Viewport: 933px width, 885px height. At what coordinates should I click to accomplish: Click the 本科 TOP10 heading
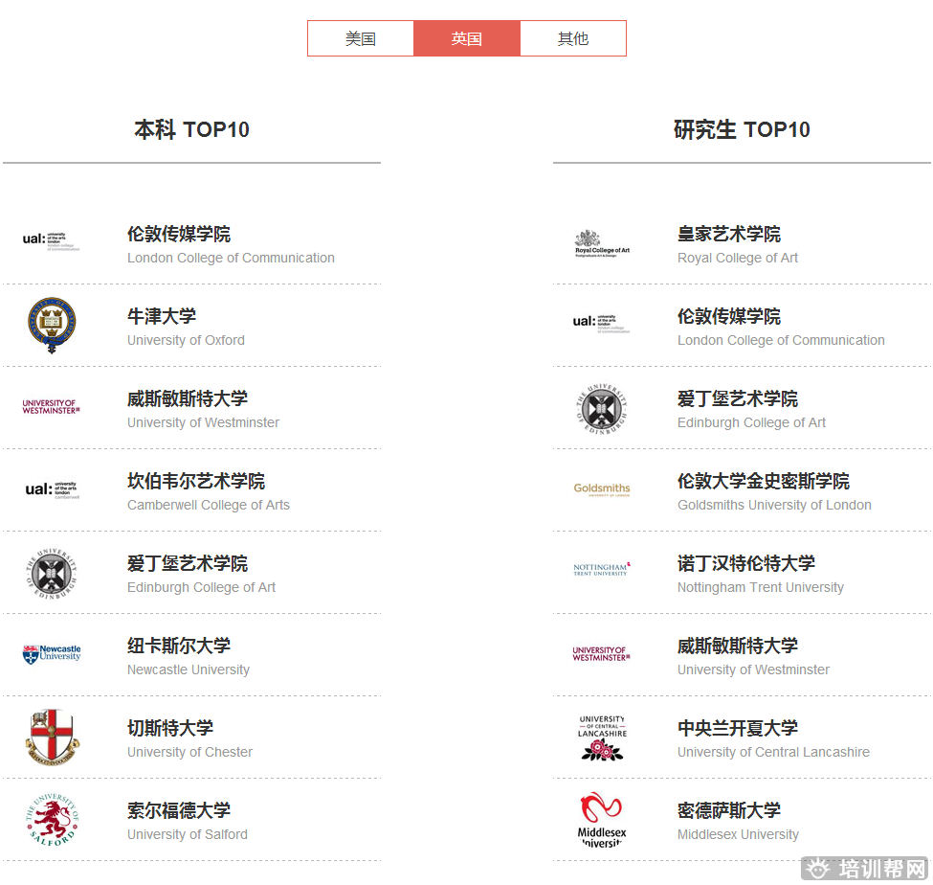pyautogui.click(x=191, y=129)
